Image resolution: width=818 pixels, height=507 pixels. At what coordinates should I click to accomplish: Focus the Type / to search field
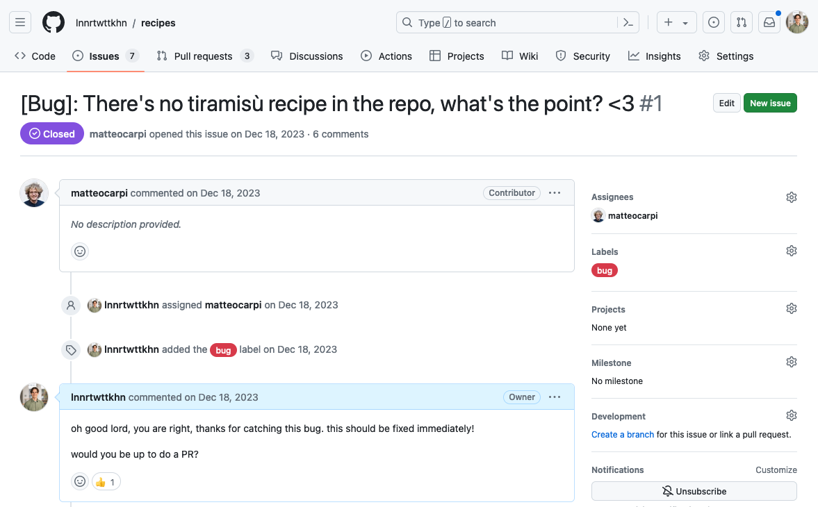[x=507, y=23]
